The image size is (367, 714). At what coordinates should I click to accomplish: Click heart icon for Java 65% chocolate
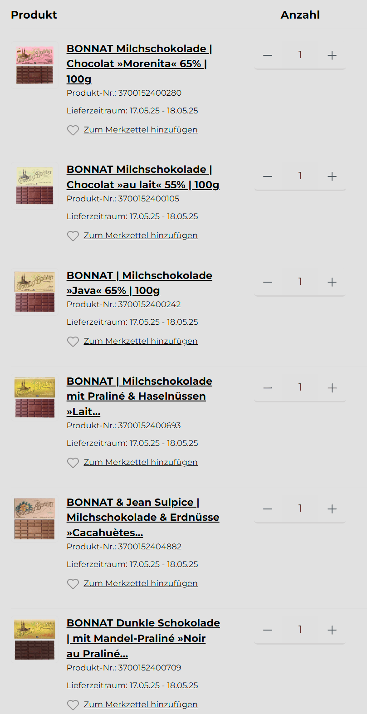coord(73,342)
